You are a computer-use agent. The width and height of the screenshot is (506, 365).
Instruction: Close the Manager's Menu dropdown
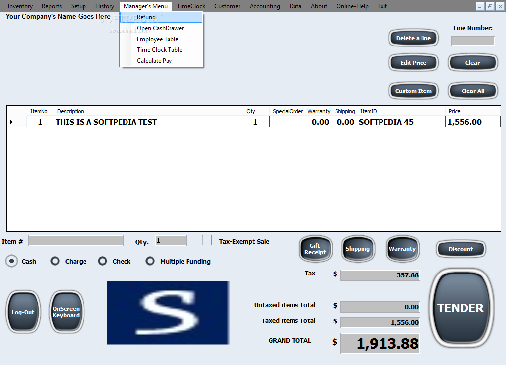coord(146,6)
